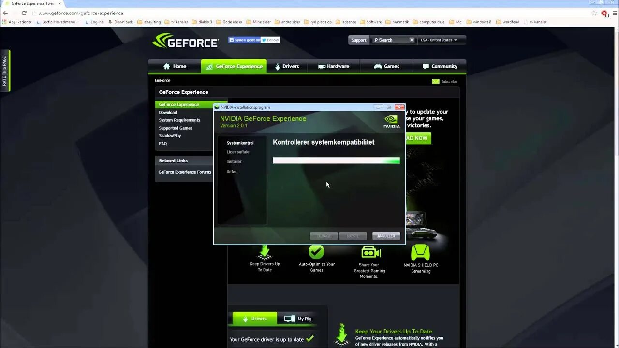Click the installer title bar NVIDIA icon

click(217, 107)
